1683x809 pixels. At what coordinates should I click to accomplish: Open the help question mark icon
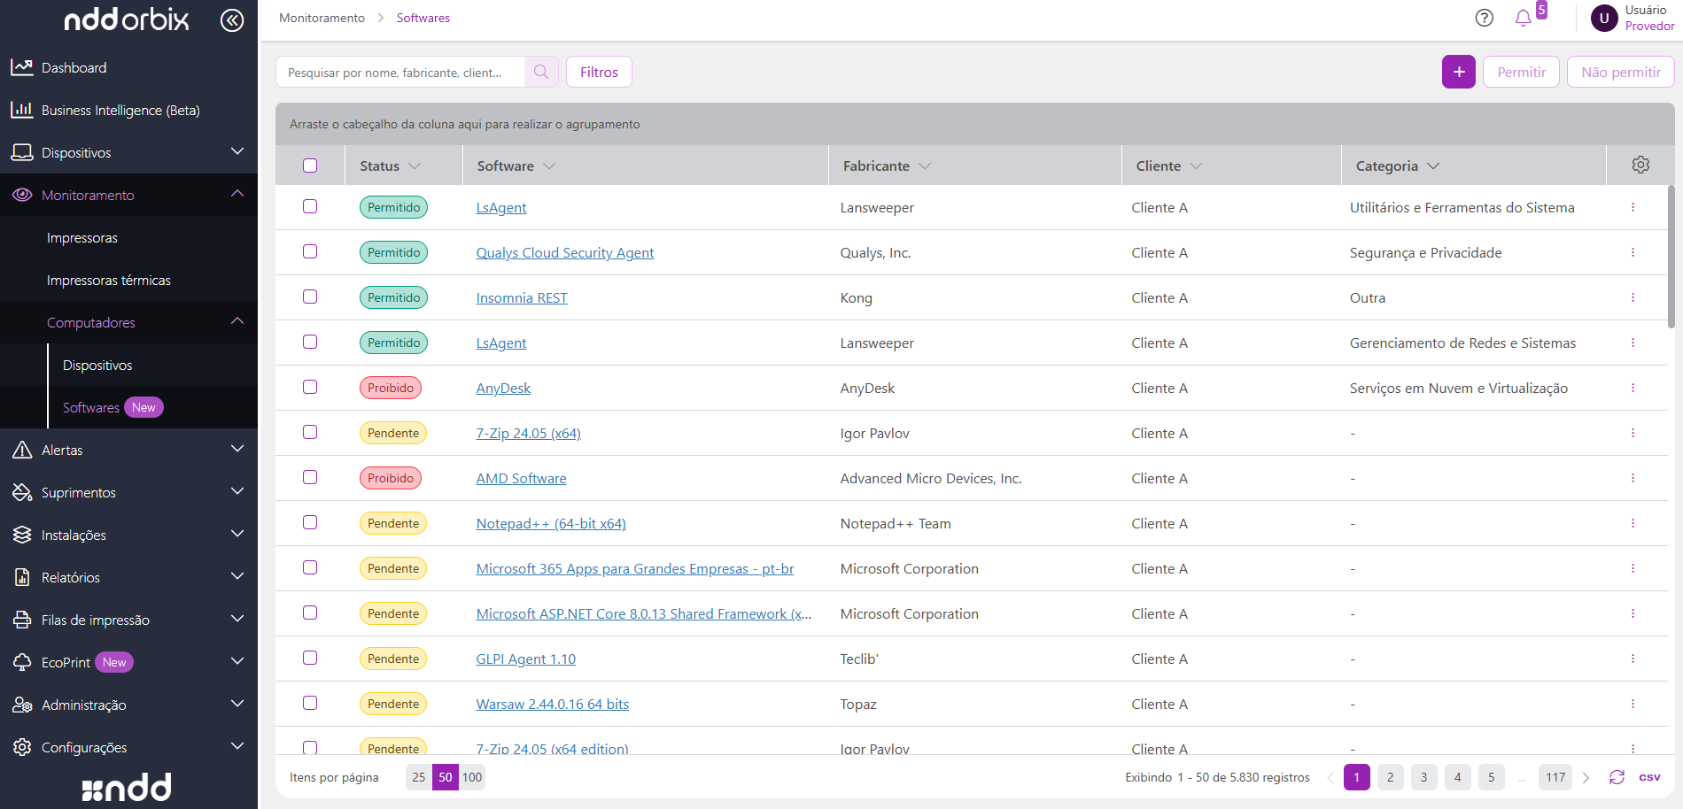click(1485, 18)
